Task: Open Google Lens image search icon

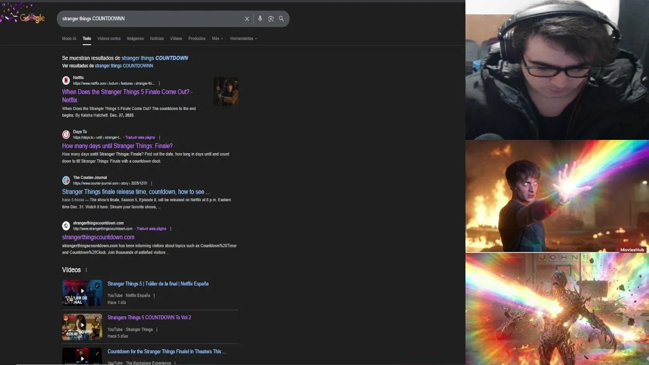Action: pos(271,19)
